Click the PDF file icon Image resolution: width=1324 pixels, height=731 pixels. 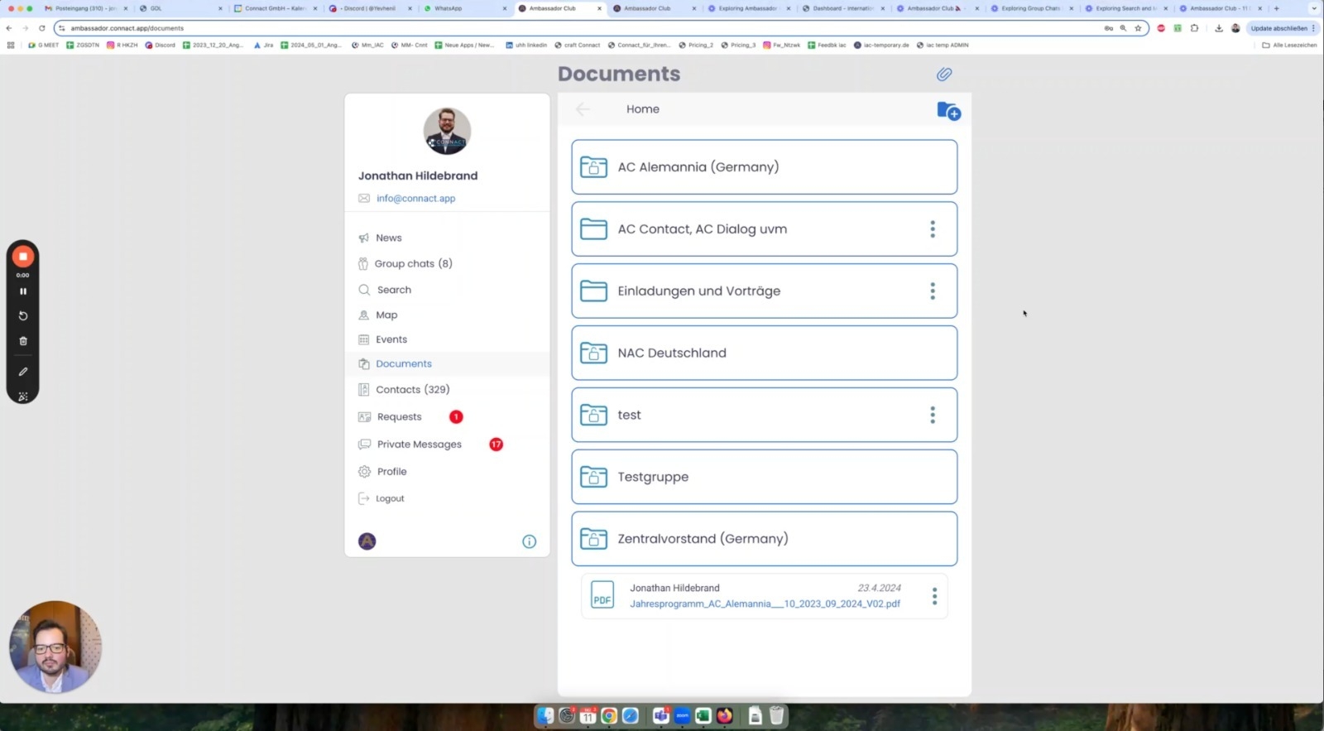602,595
